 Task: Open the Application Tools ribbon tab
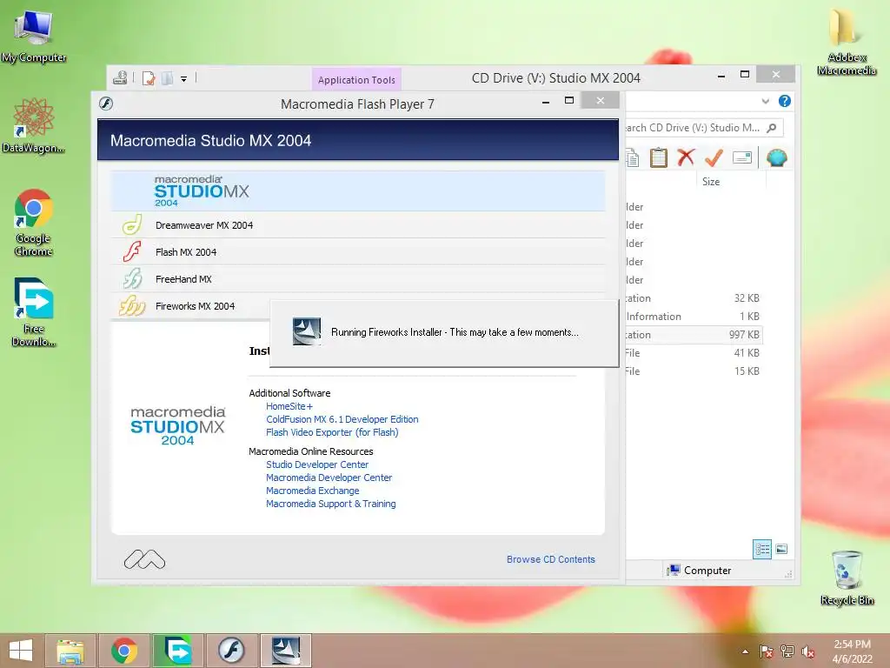pyautogui.click(x=356, y=80)
